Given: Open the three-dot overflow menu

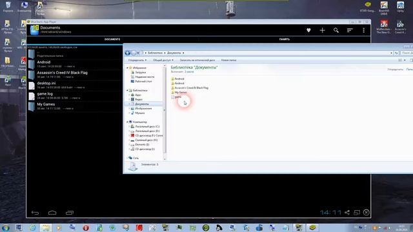Looking at the screenshot, I should [x=364, y=30].
